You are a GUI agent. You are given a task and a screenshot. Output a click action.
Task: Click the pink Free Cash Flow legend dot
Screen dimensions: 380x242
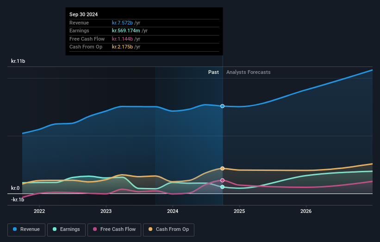[95, 229]
